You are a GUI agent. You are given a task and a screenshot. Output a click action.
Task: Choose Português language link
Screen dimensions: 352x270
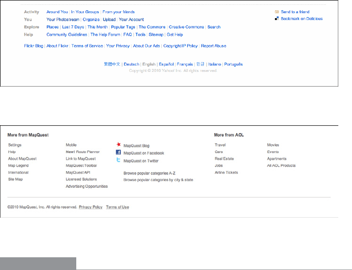(233, 64)
